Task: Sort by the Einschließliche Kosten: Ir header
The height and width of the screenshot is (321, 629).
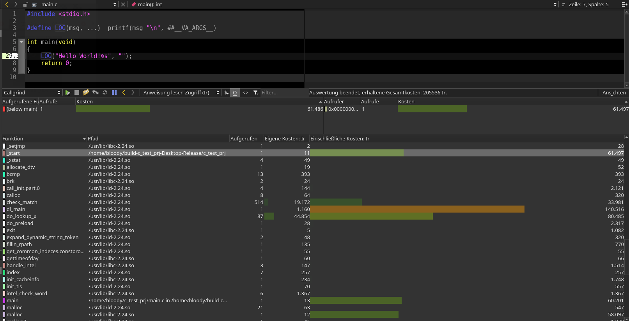Action: pos(467,138)
